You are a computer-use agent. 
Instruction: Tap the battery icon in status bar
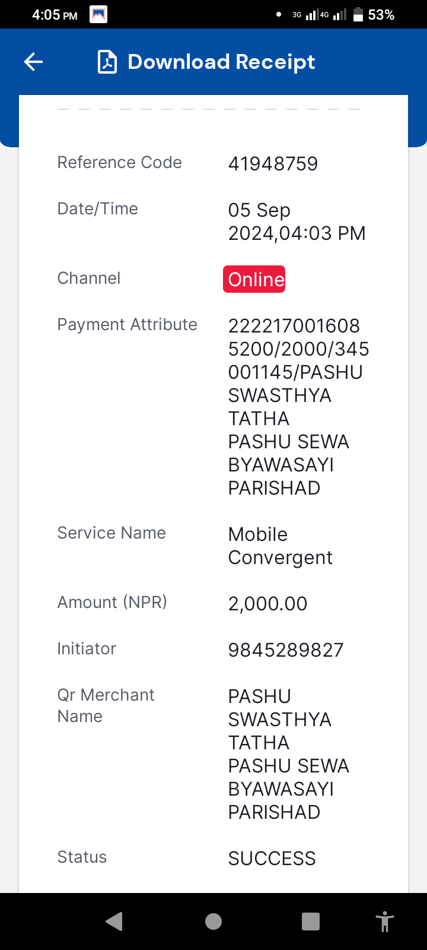358,14
